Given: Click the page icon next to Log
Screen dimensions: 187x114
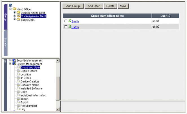Looking at the screenshot, I should point(18,109).
